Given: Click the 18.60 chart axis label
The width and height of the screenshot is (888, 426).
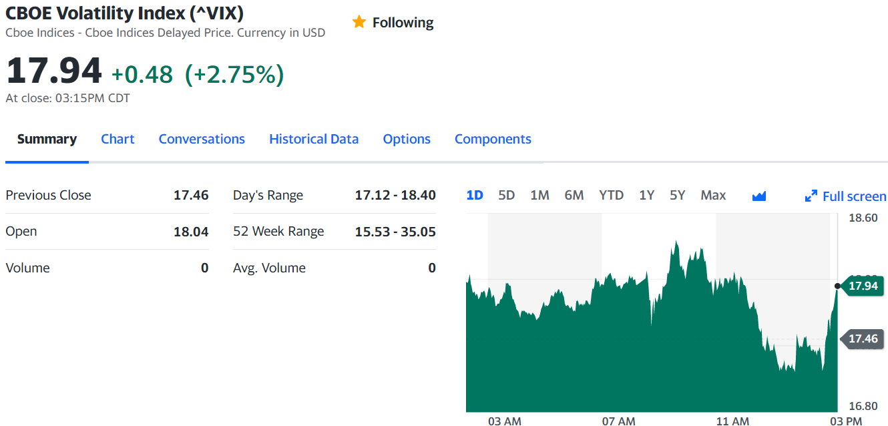Looking at the screenshot, I should click(863, 218).
